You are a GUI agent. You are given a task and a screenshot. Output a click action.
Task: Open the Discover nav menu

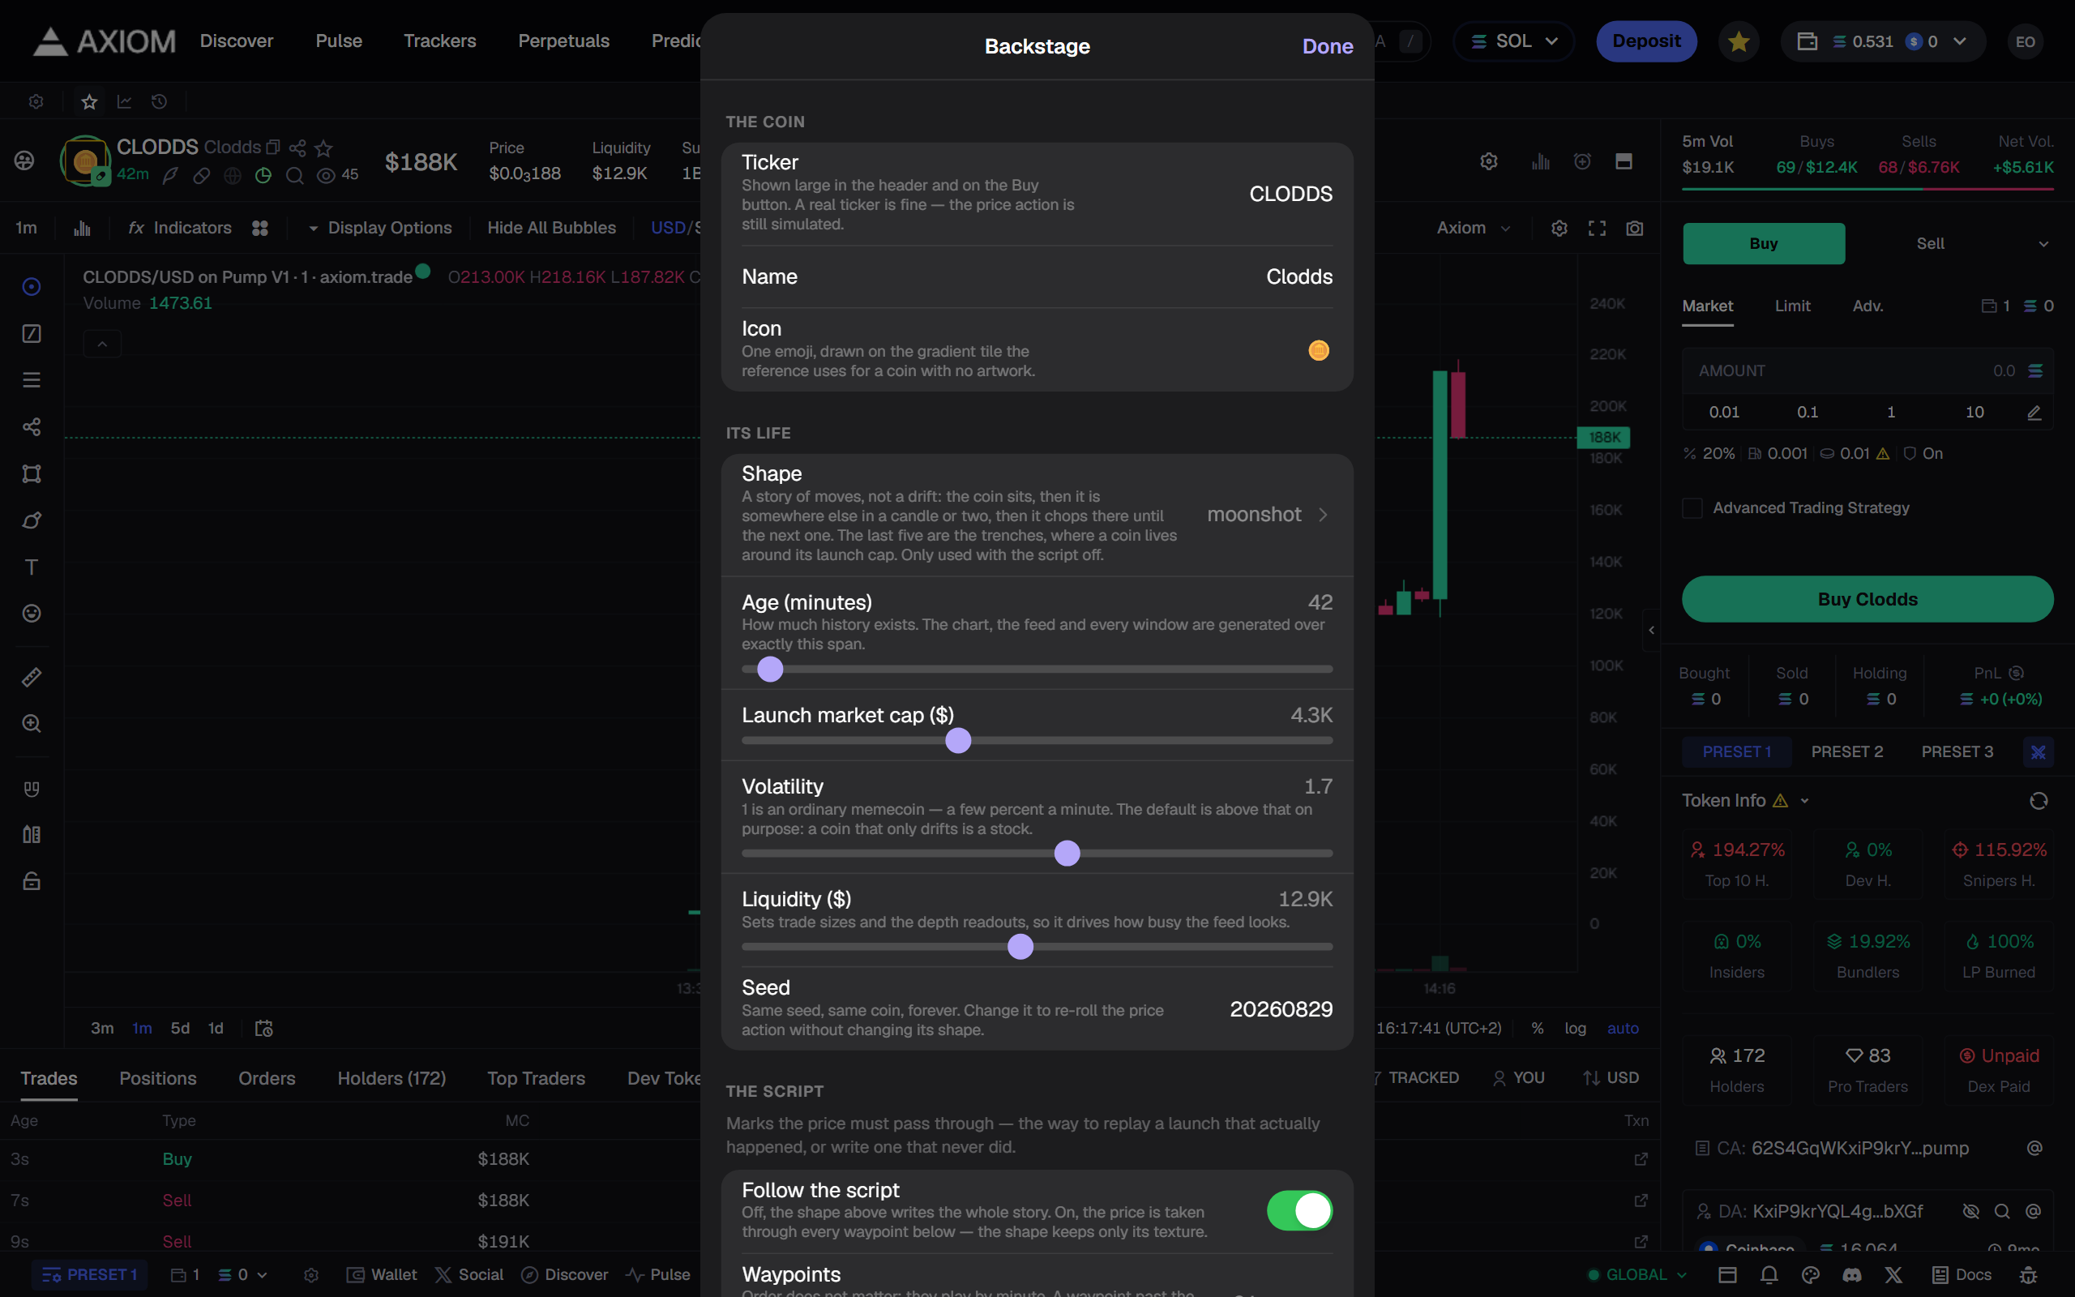tap(237, 41)
